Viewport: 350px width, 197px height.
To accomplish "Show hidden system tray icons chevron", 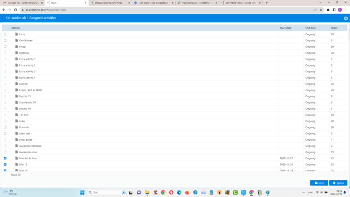I will [x=303, y=192].
